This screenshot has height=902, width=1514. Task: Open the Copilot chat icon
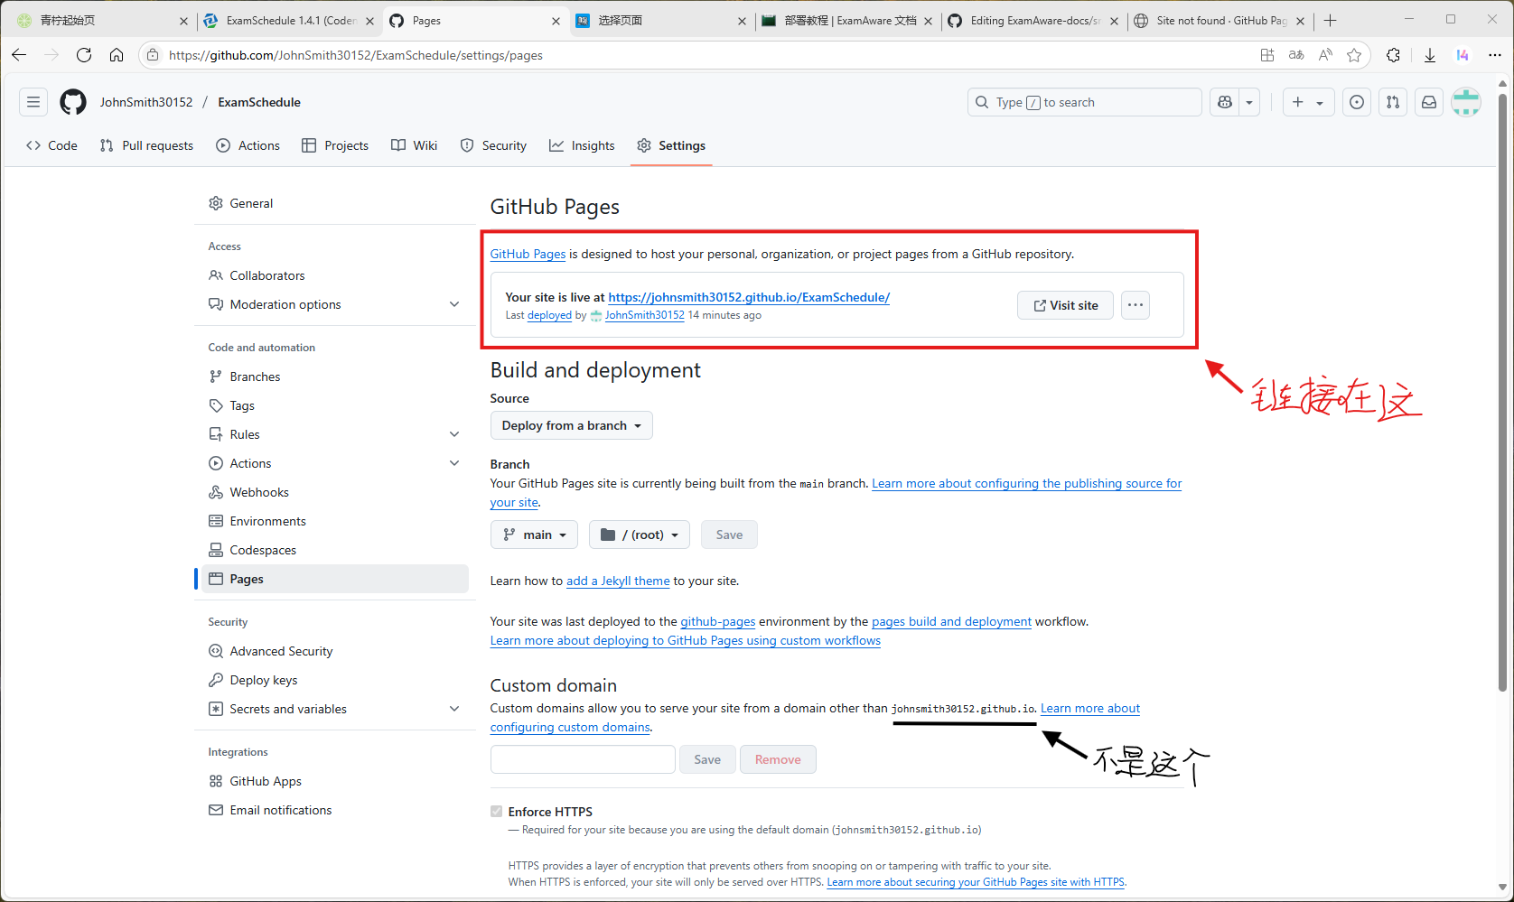1225,102
